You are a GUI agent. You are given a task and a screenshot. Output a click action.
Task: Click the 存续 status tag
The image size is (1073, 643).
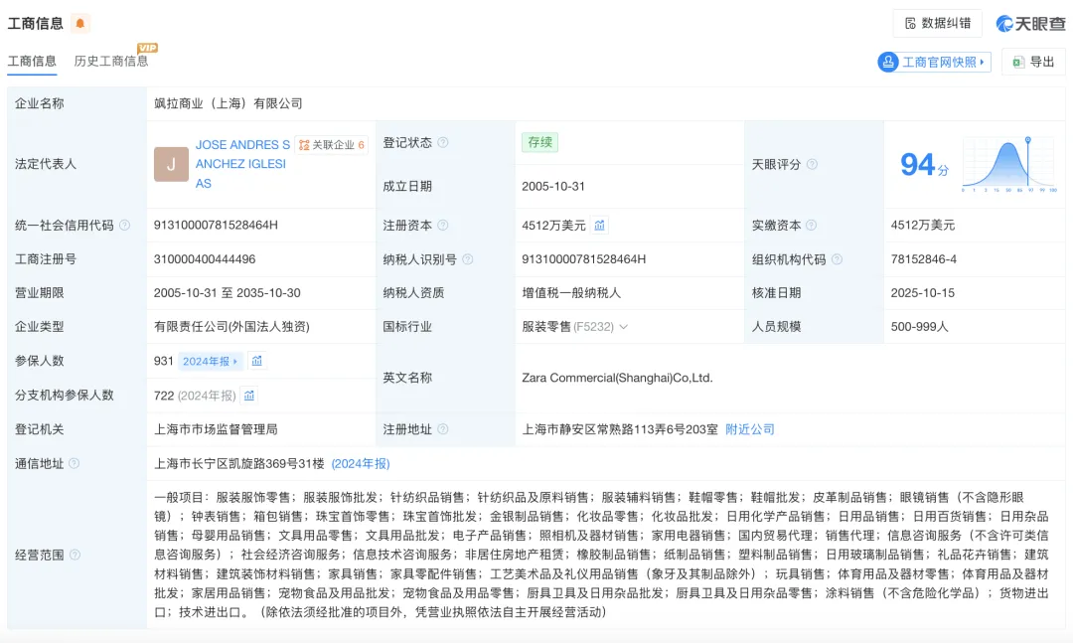539,142
